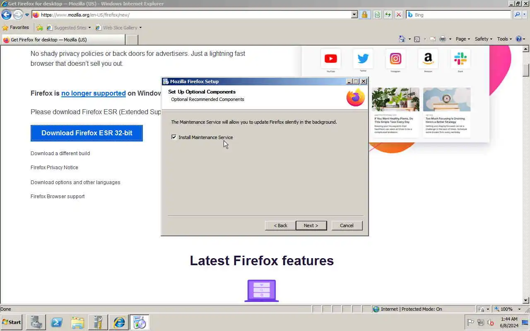Cancel the Mozilla Firefox Setup

347,225
